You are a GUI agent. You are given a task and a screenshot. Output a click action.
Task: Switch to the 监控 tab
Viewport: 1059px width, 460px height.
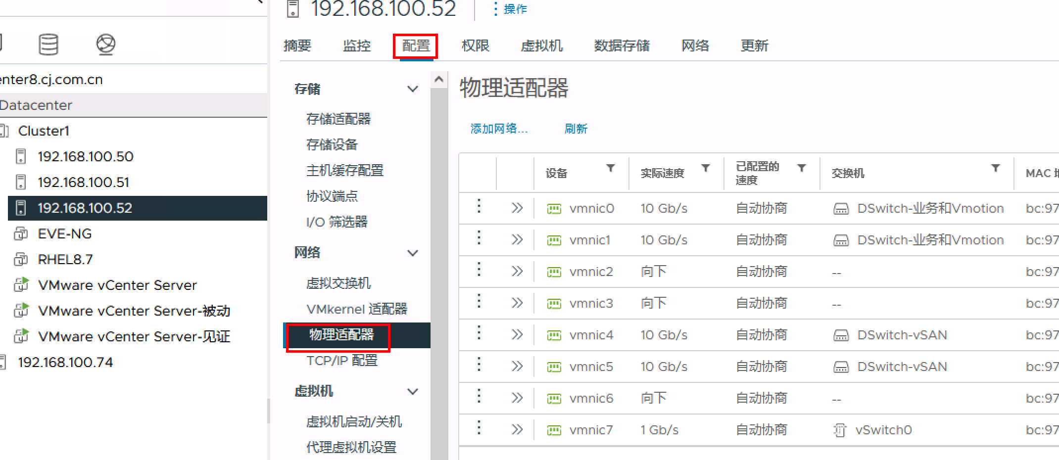point(357,46)
